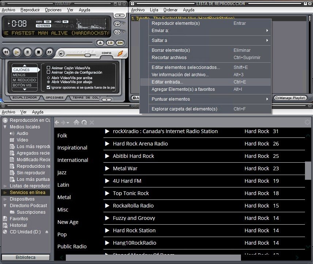Open Opciones menu in Winamp menu bar
Viewport: 313px width, 264px height.
coord(53,10)
